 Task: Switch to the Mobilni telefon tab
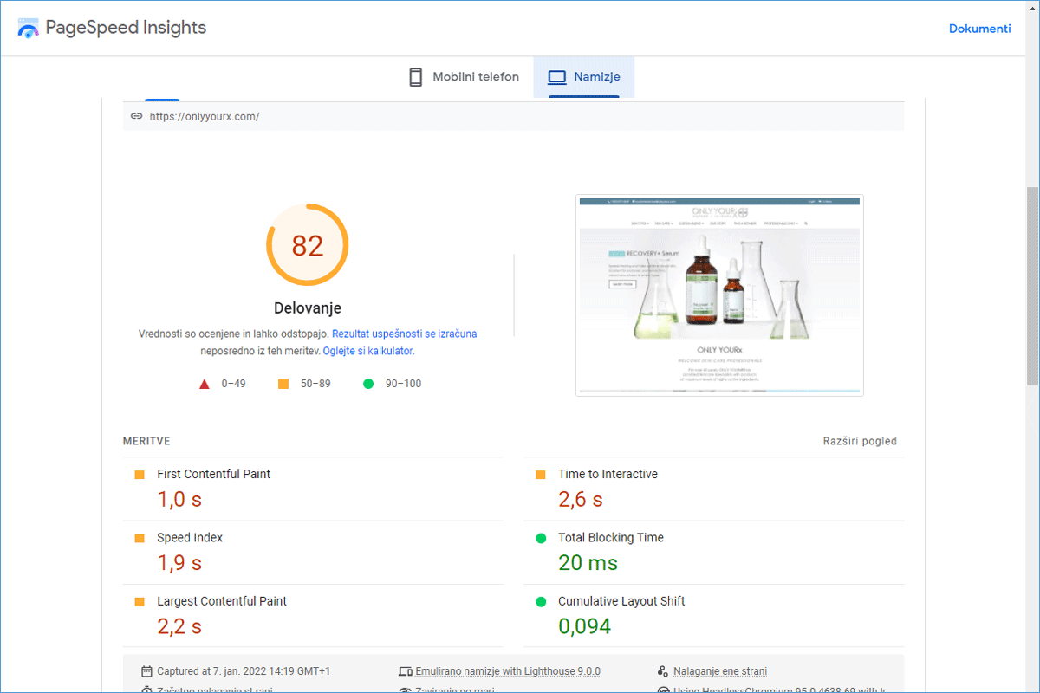(x=464, y=77)
